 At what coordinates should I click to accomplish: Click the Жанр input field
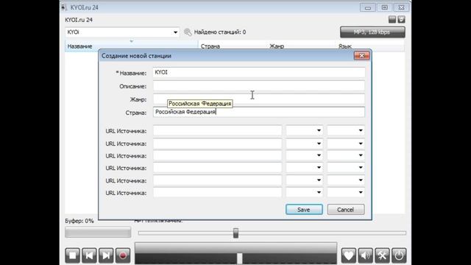(x=259, y=99)
